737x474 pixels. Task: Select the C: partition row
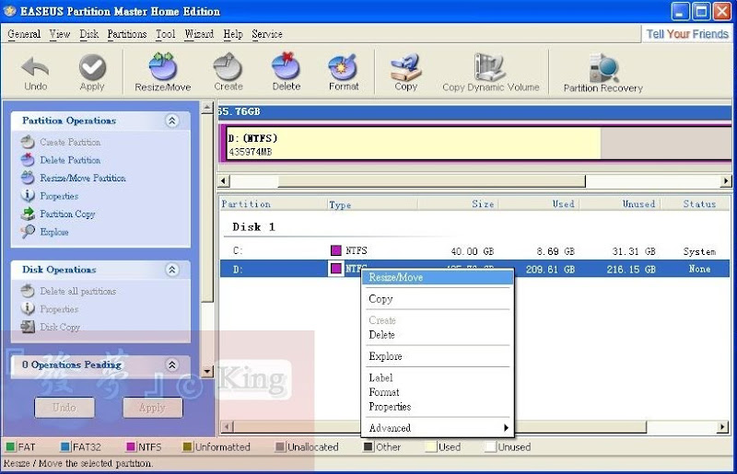474,251
